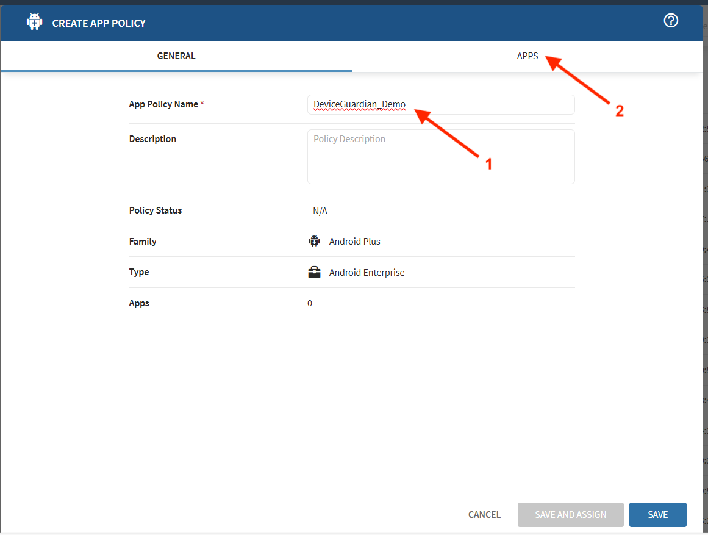Open the help question mark icon
Image resolution: width=708 pixels, height=535 pixels.
click(671, 21)
